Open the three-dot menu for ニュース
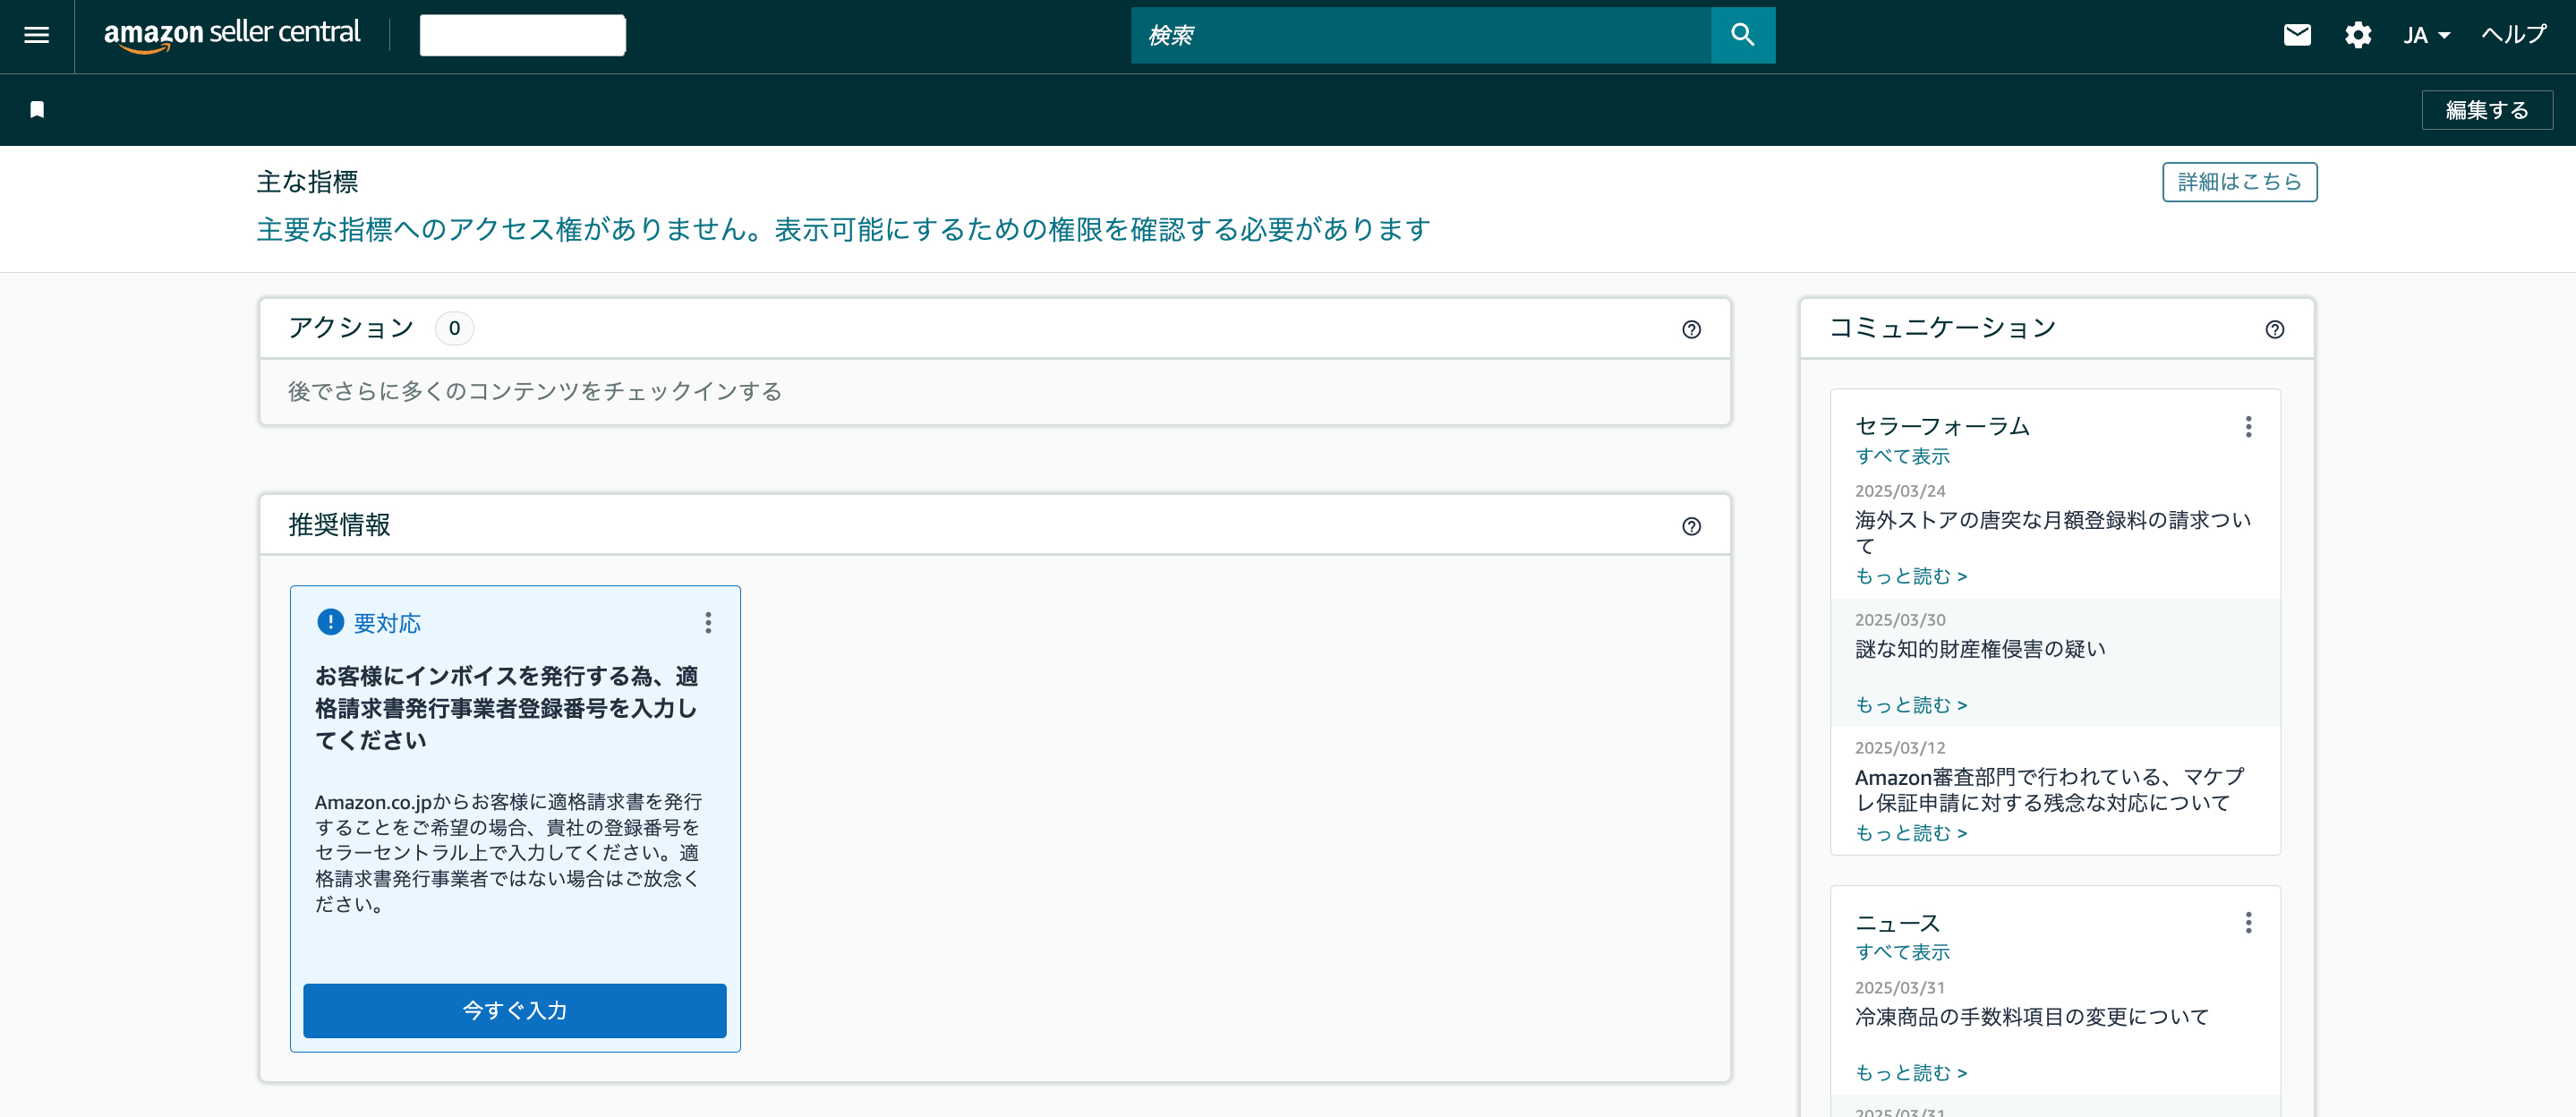2576x1117 pixels. point(2248,923)
